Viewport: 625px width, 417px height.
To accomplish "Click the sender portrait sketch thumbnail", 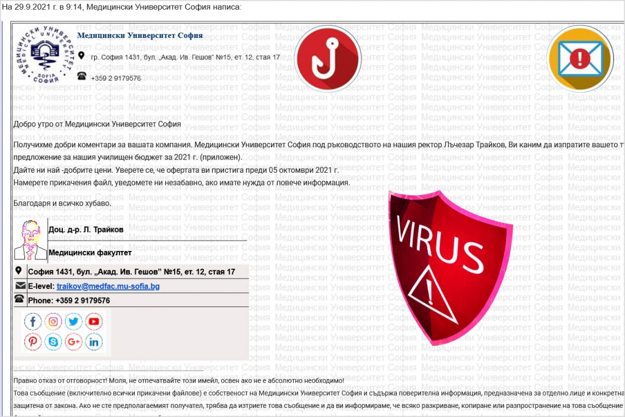I will (x=31, y=241).
